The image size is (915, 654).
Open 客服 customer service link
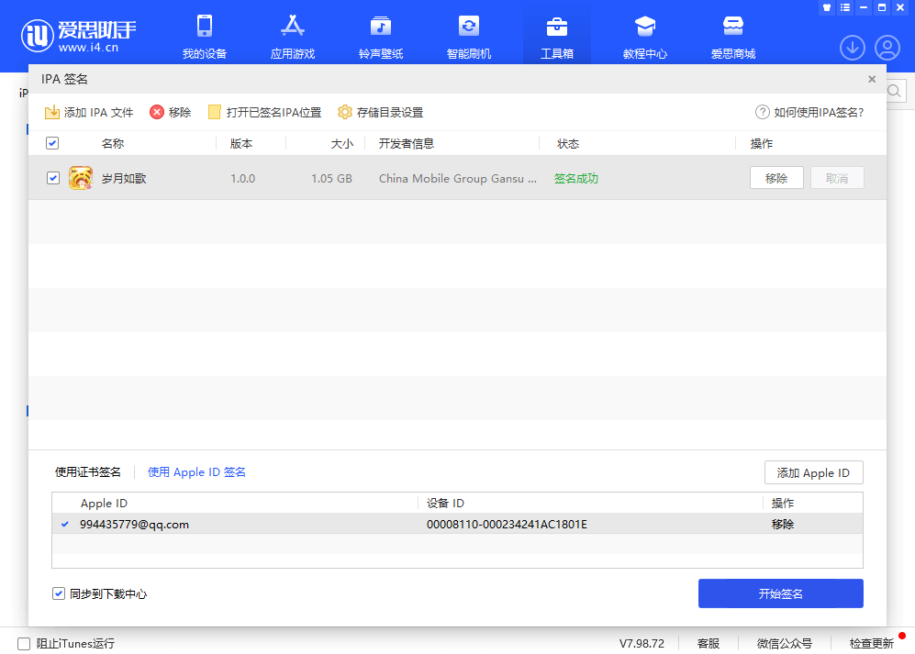coord(708,644)
